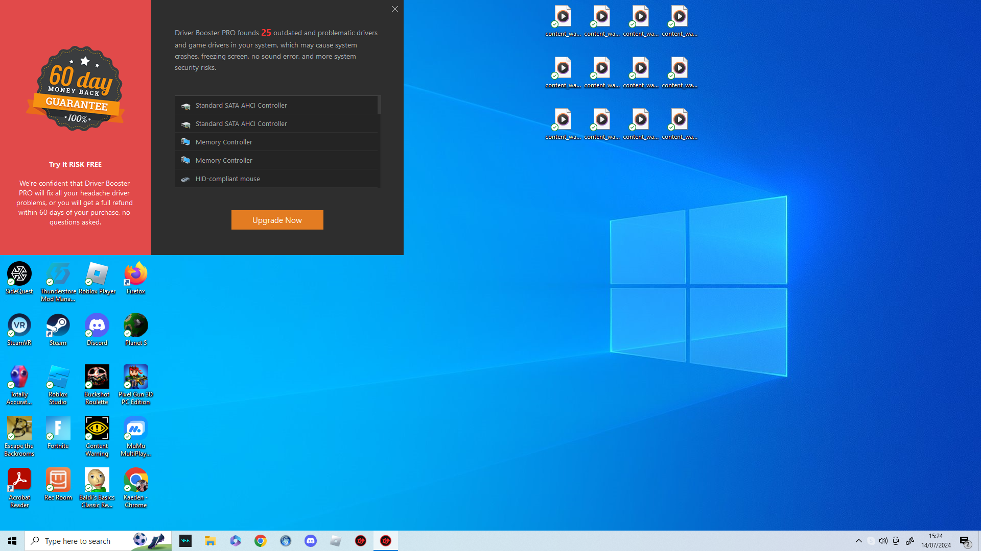The image size is (981, 551).
Task: Click the Upgrade Now button
Action: point(277,220)
